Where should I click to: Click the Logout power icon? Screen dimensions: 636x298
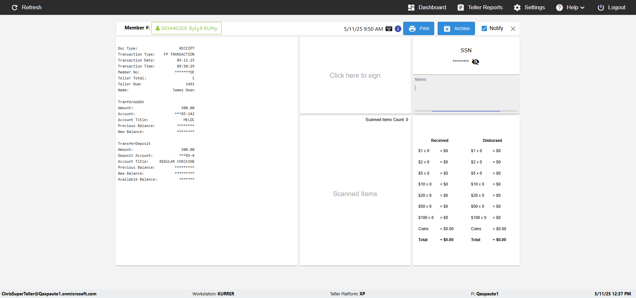point(601,8)
